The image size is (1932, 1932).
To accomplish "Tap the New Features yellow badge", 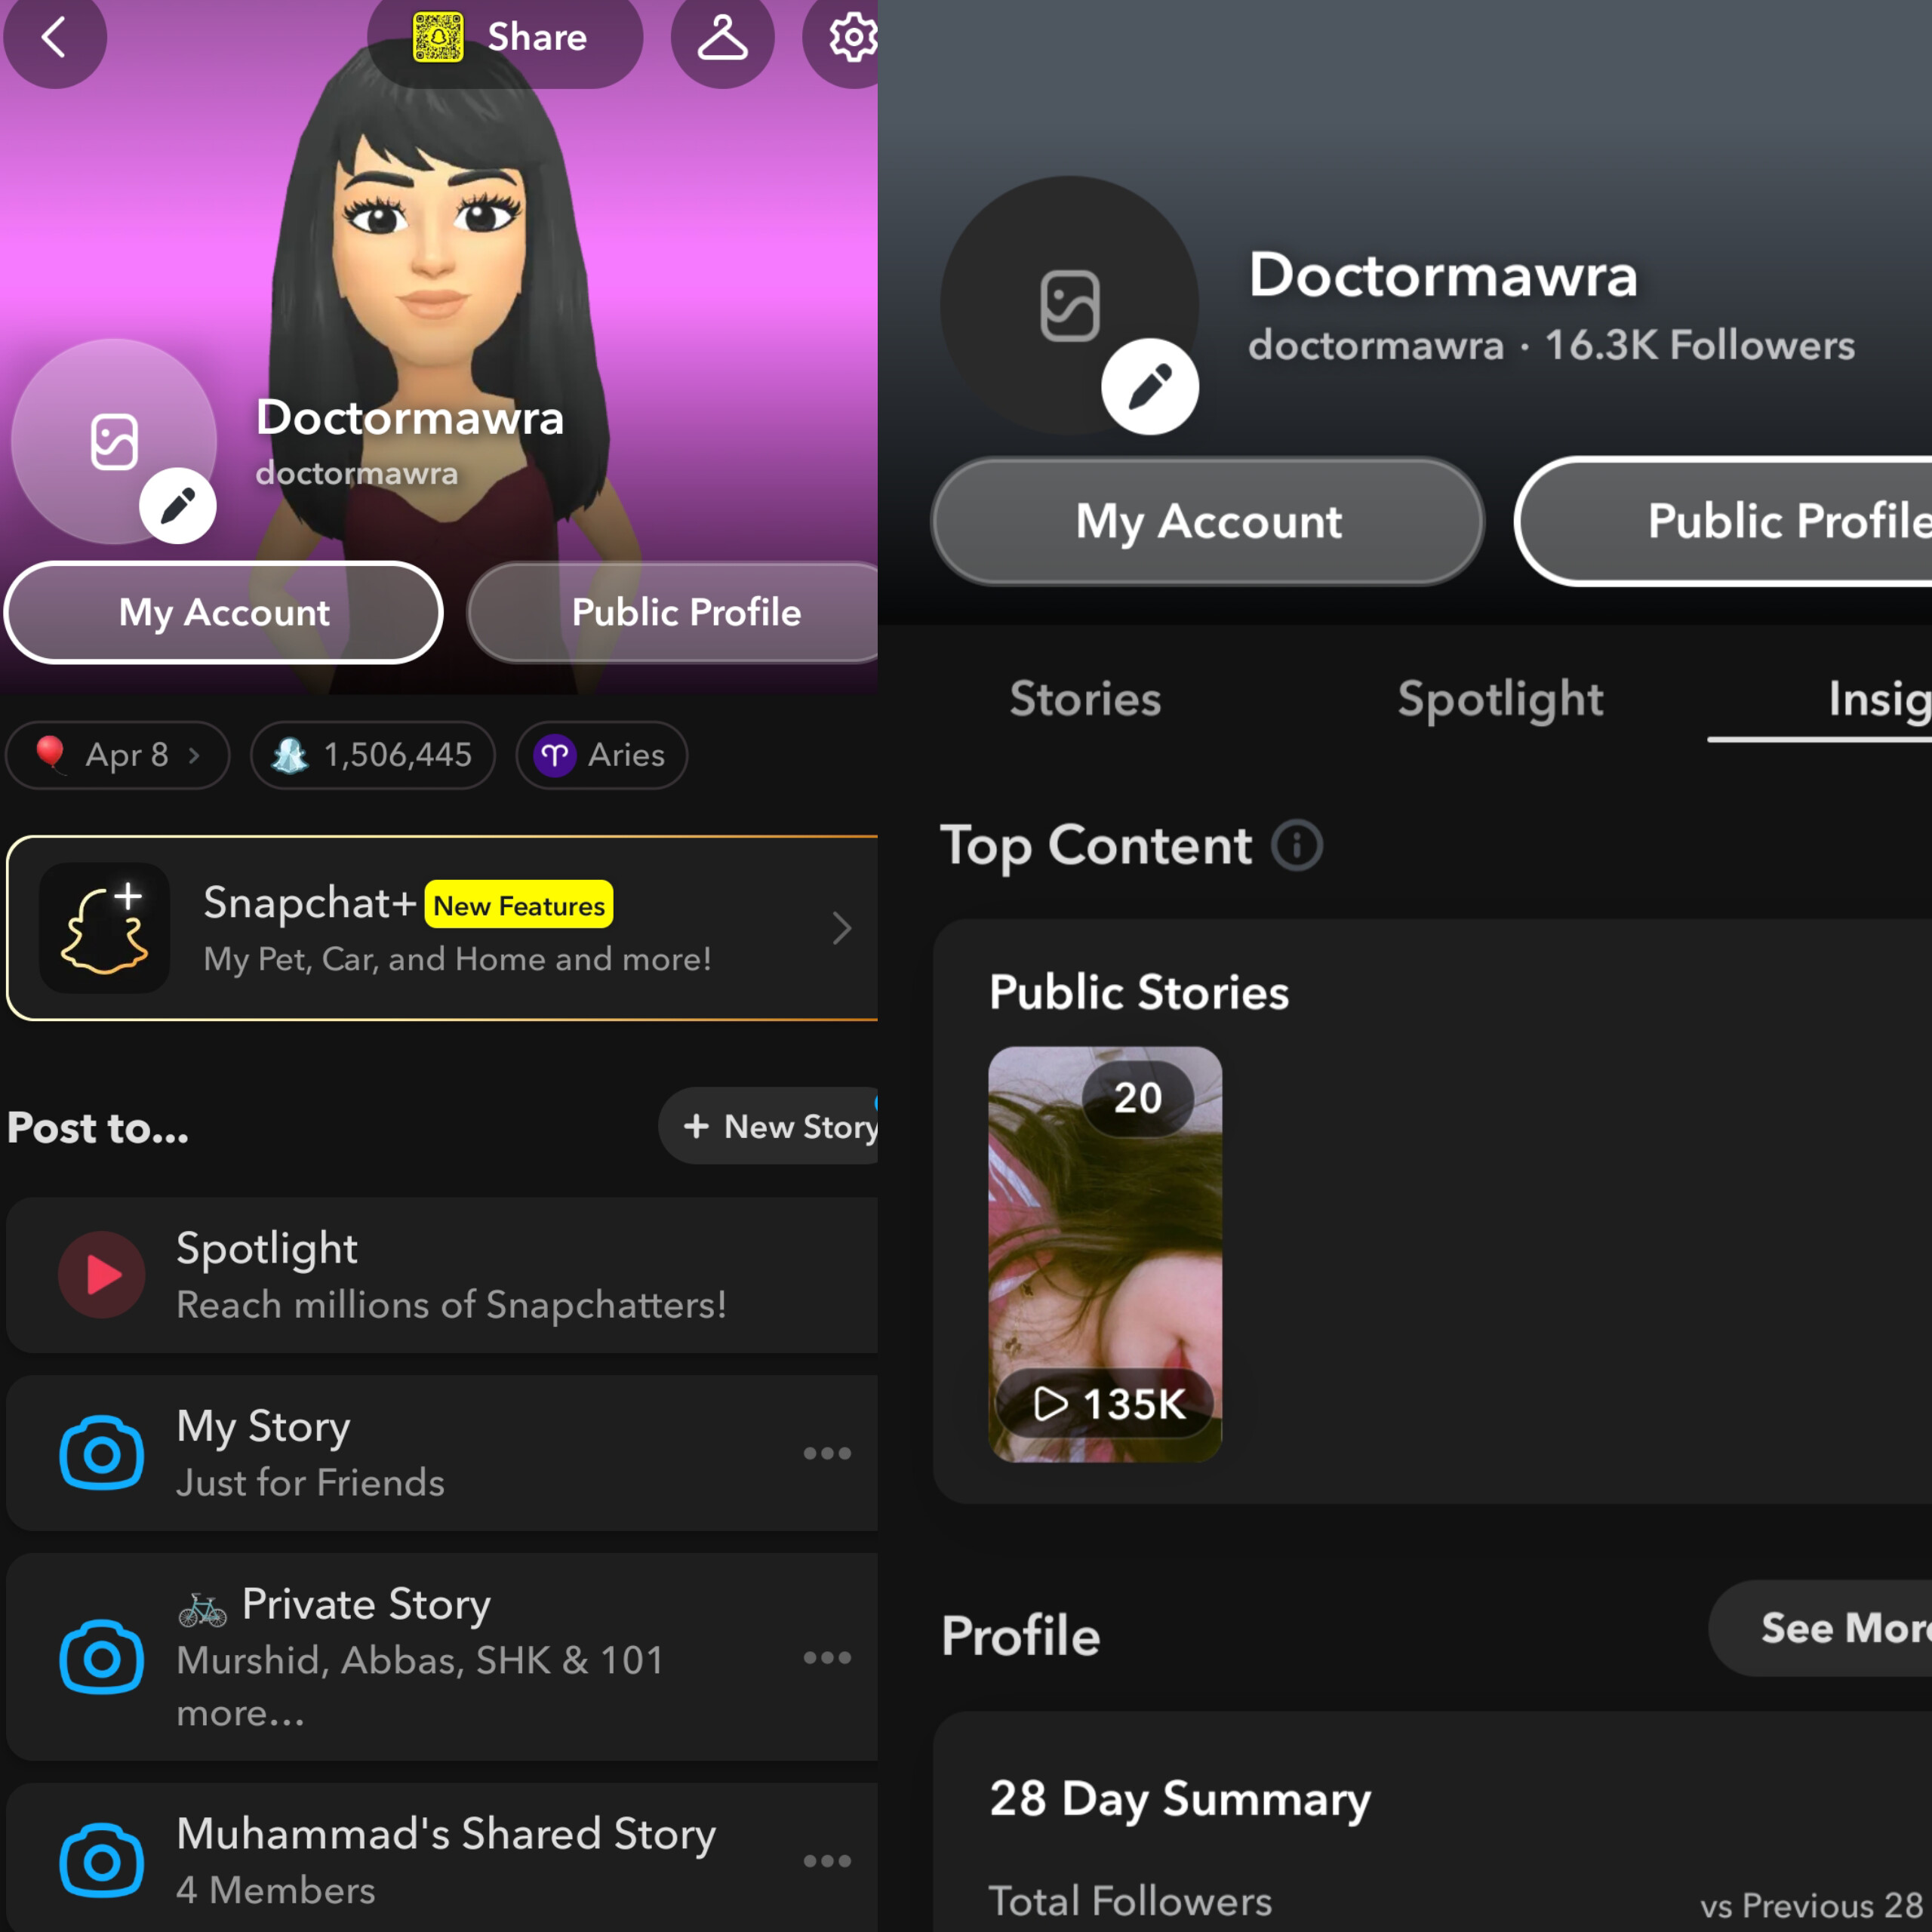I will [x=519, y=905].
